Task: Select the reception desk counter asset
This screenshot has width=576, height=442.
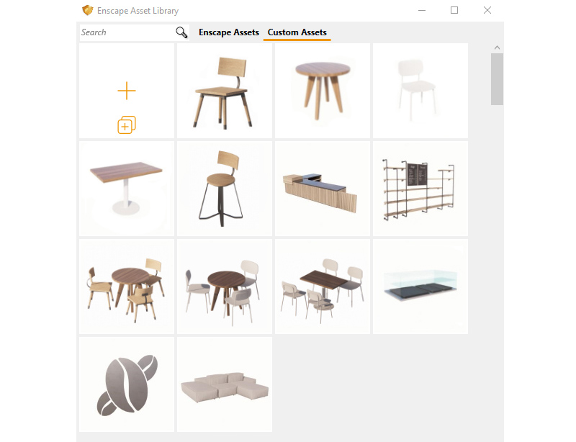Action: pos(322,189)
